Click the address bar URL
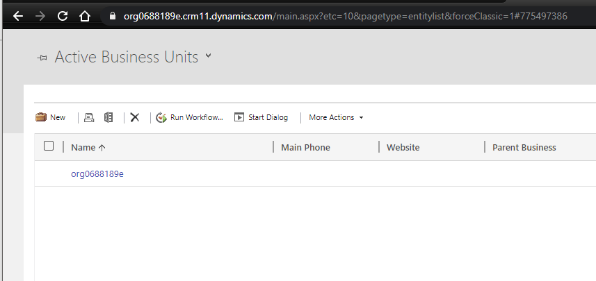 tap(345, 16)
